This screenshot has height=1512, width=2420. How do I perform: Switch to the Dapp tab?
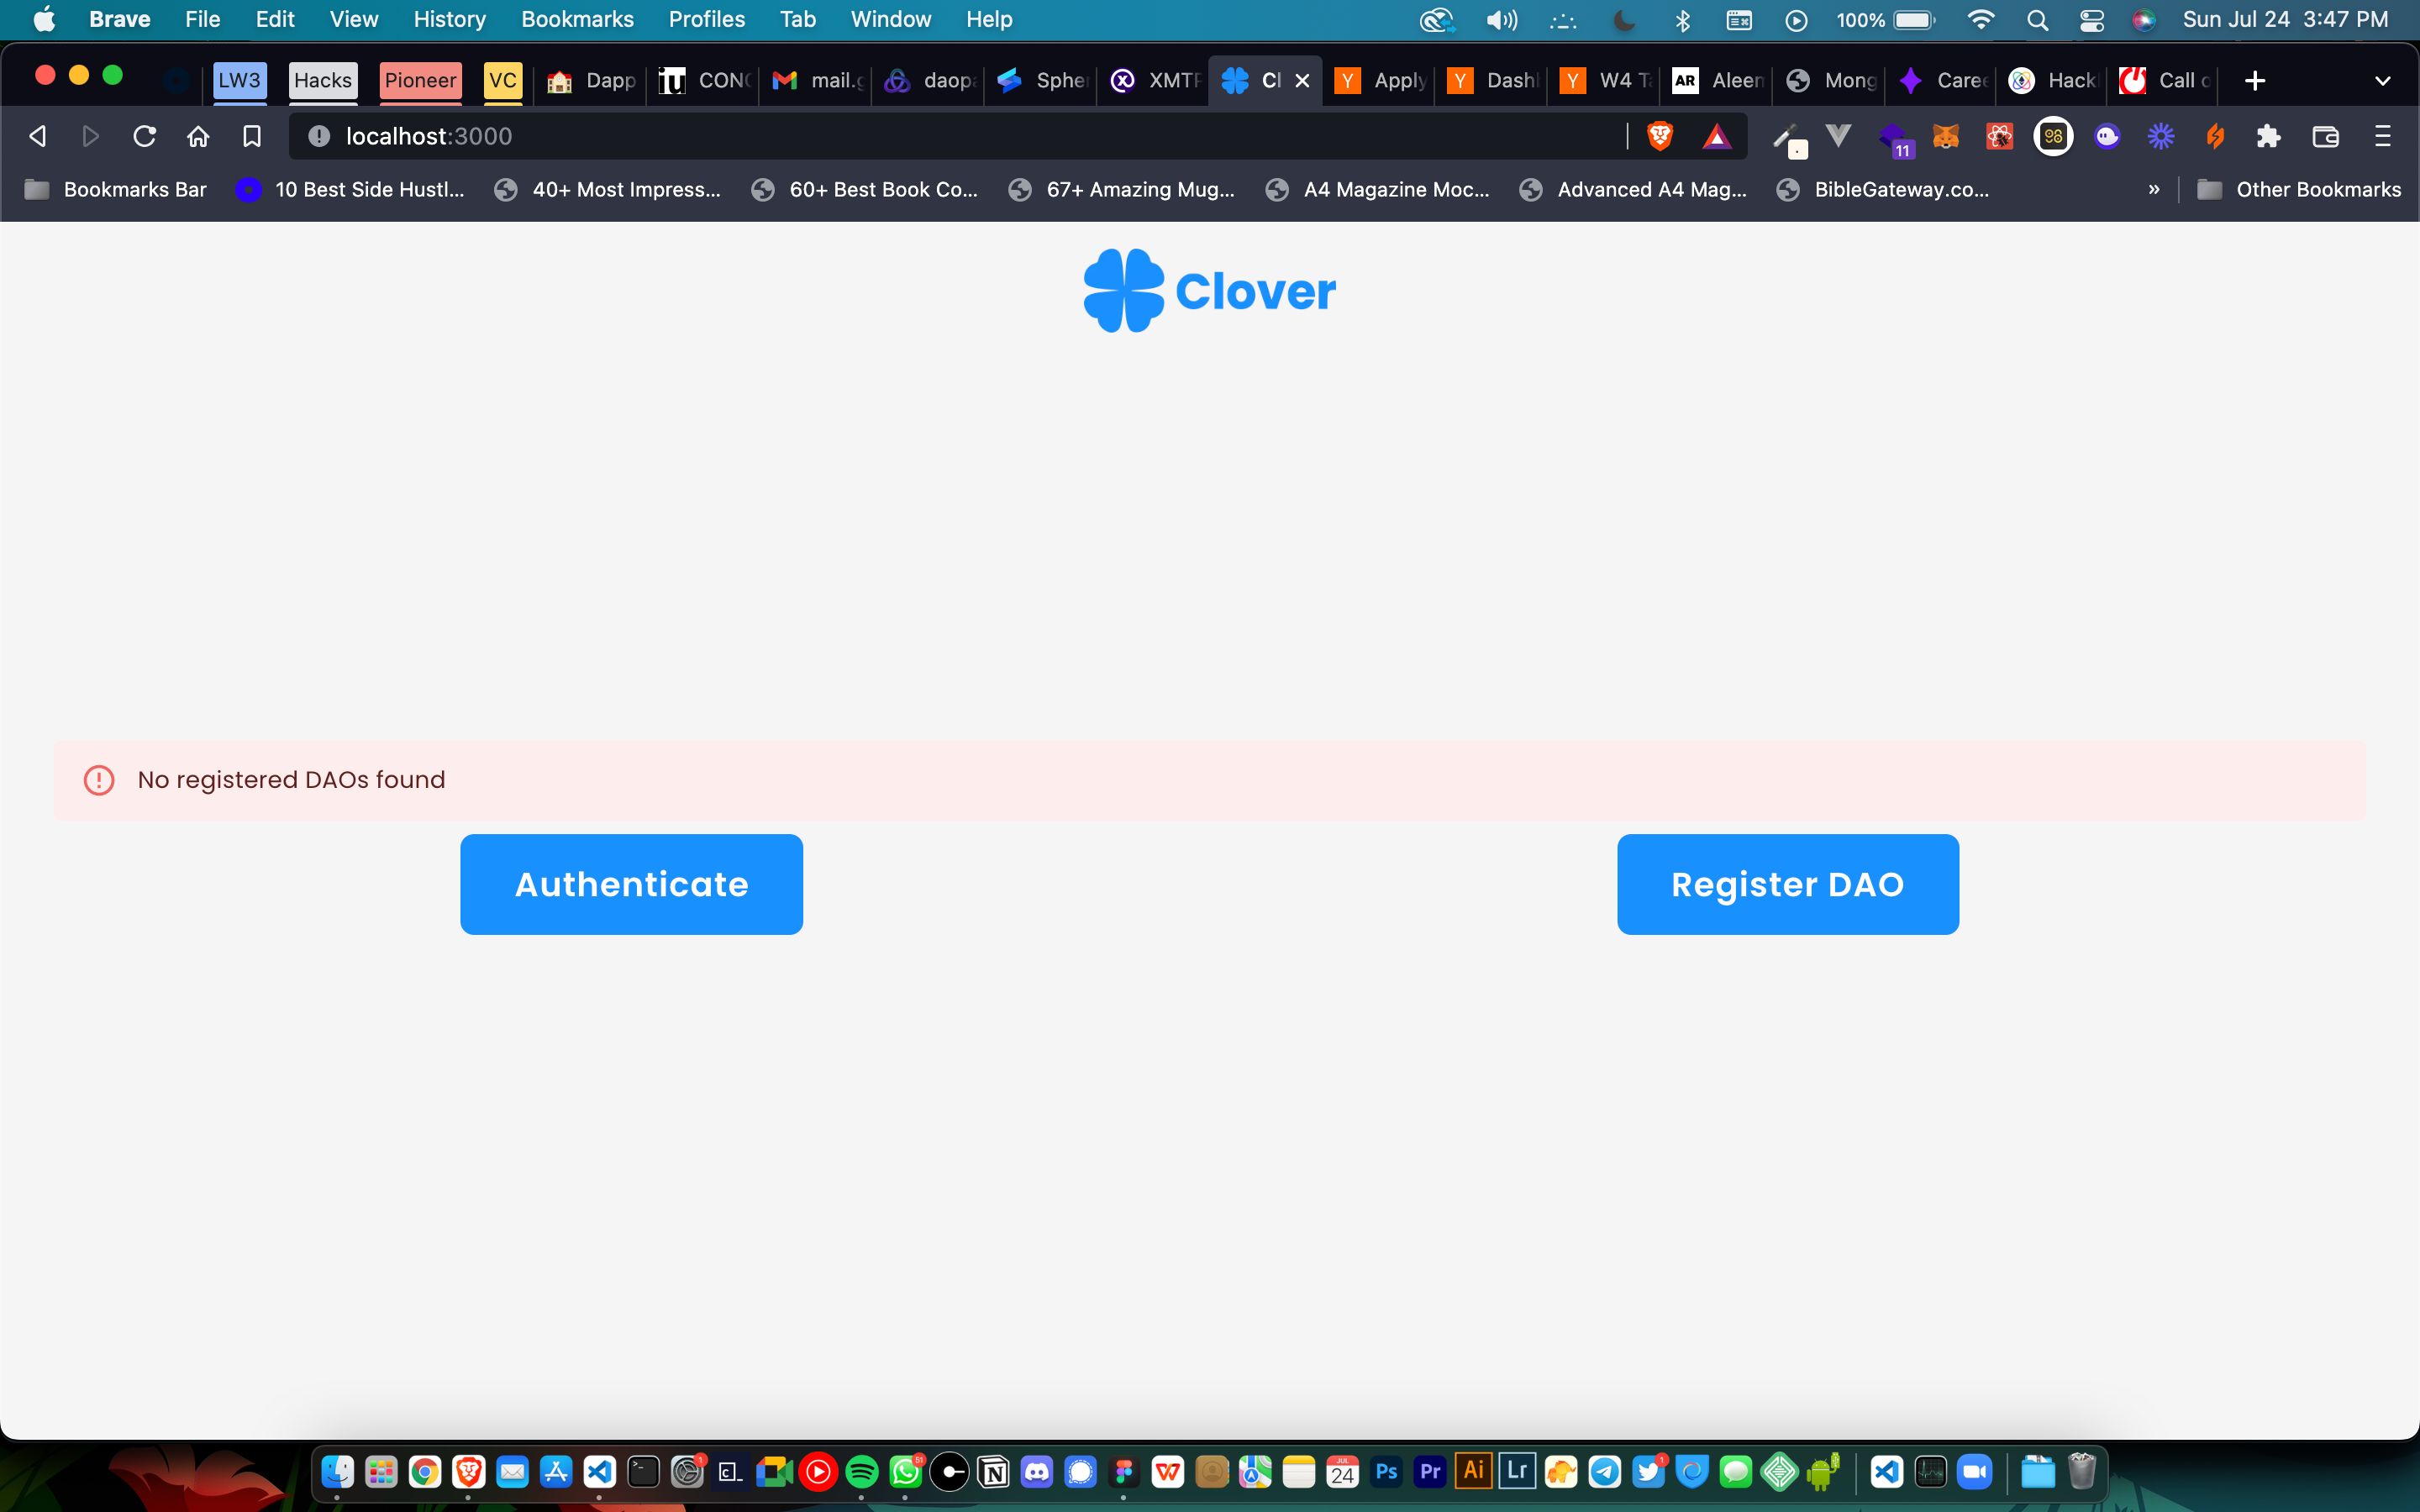pyautogui.click(x=591, y=81)
